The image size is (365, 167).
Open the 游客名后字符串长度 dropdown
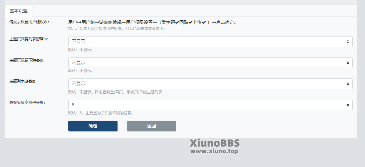point(210,105)
